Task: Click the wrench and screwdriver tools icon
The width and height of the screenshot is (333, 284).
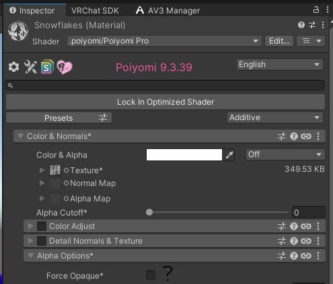Action: click(x=30, y=67)
